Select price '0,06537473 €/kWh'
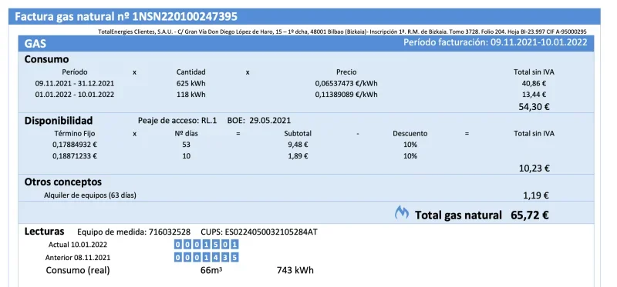Screen dimensions: 617x287 pos(346,83)
